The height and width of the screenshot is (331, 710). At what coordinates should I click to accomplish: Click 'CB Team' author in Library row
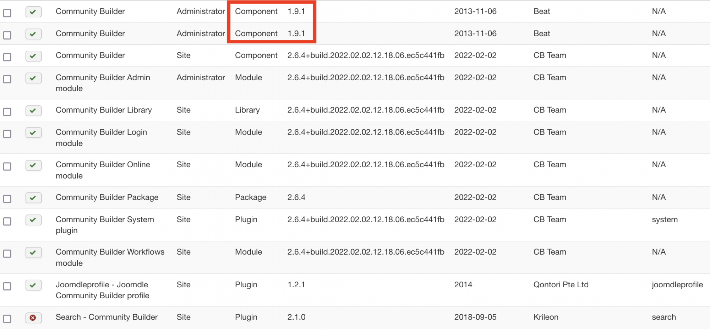pos(550,110)
